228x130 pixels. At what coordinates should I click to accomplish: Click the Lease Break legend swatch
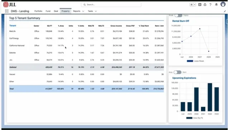(x=190, y=61)
